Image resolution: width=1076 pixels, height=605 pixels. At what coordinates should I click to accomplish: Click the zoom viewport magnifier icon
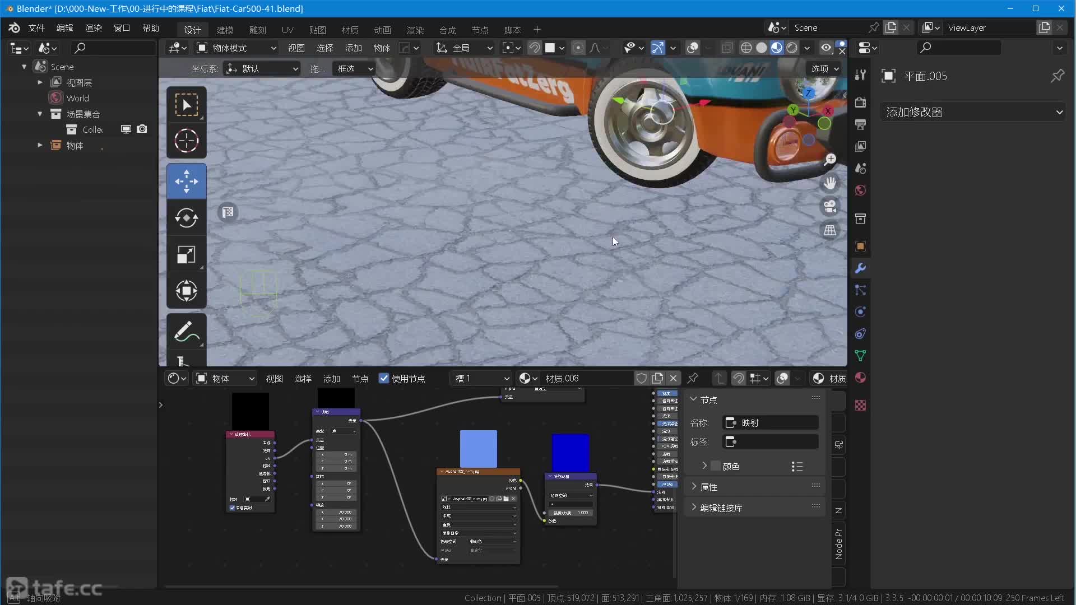coord(830,160)
